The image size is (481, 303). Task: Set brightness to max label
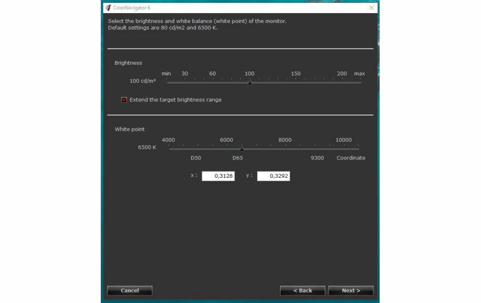359,74
